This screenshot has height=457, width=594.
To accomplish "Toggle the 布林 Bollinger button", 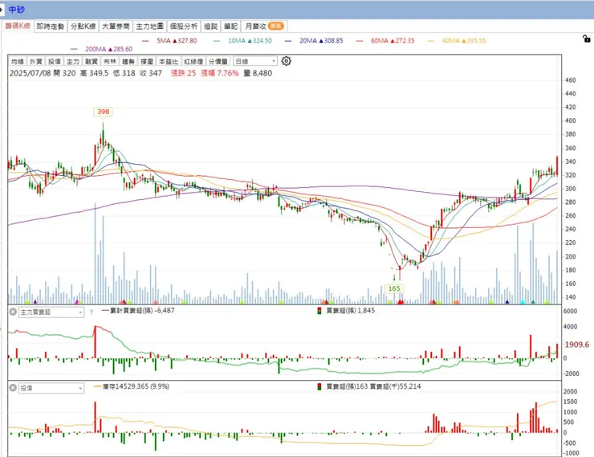I will pyautogui.click(x=110, y=61).
